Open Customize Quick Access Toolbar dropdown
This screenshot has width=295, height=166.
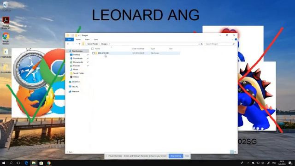pyautogui.click(x=79, y=36)
